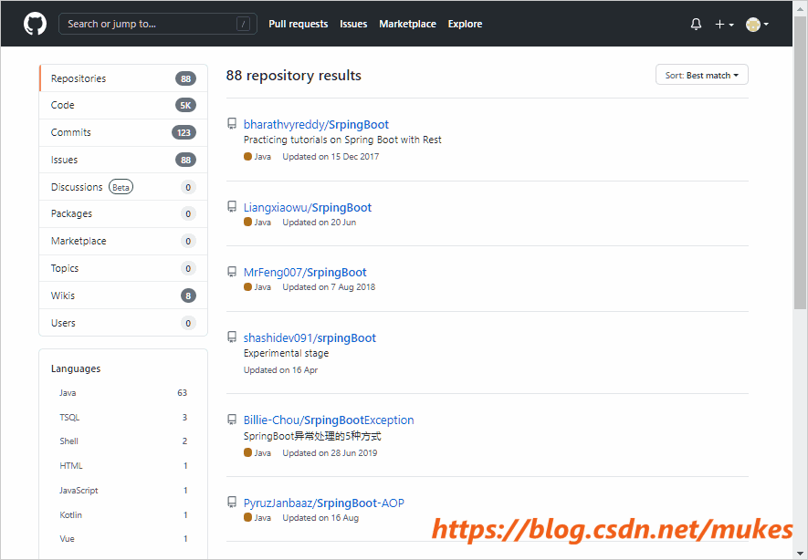Select the Marketplace results filter in sidebar
The image size is (808, 560).
(123, 241)
